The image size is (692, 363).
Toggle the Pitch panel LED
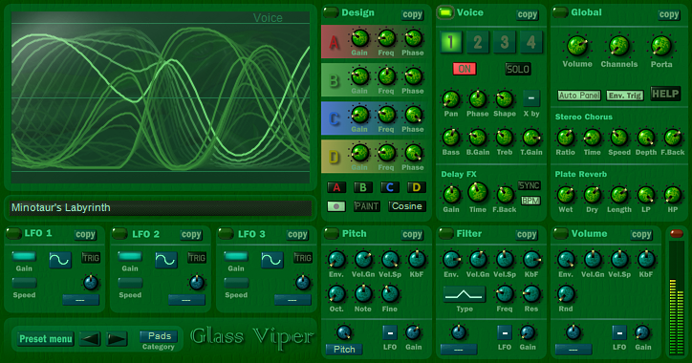[x=331, y=233]
